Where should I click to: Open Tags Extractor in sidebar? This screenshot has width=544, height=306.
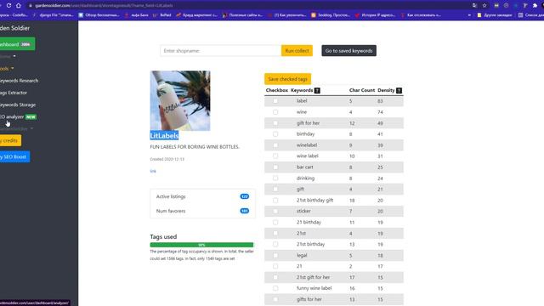(x=14, y=93)
